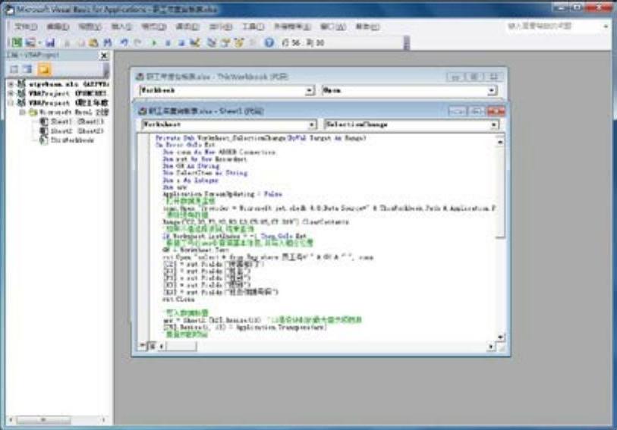Viewport: 617px width, 430px height.
Task: Switch to Full Module View button
Action: coord(152,346)
